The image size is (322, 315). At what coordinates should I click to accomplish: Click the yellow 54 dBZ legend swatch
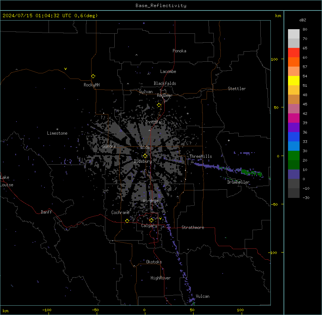[294, 80]
